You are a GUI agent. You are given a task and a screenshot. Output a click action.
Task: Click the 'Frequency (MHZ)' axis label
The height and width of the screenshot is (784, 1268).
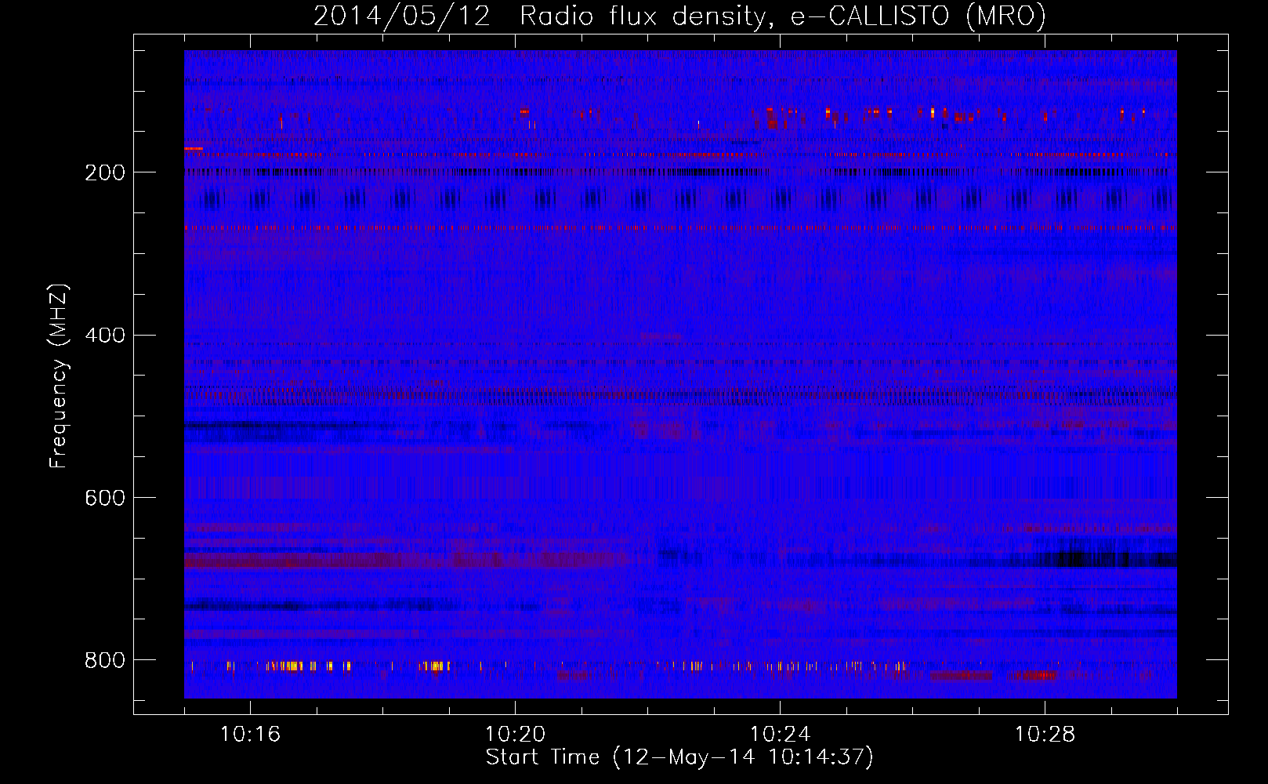pyautogui.click(x=59, y=376)
